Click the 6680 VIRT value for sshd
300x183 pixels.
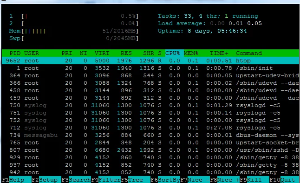point(102,150)
